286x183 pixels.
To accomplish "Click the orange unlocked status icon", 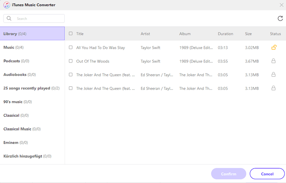I will (273, 47).
